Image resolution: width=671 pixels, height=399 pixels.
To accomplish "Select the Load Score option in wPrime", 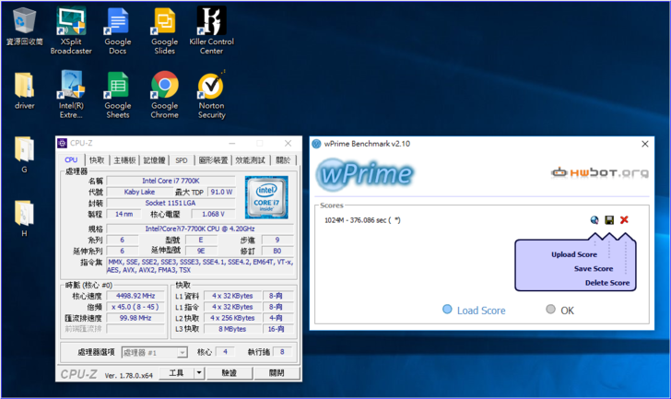I will [x=449, y=310].
